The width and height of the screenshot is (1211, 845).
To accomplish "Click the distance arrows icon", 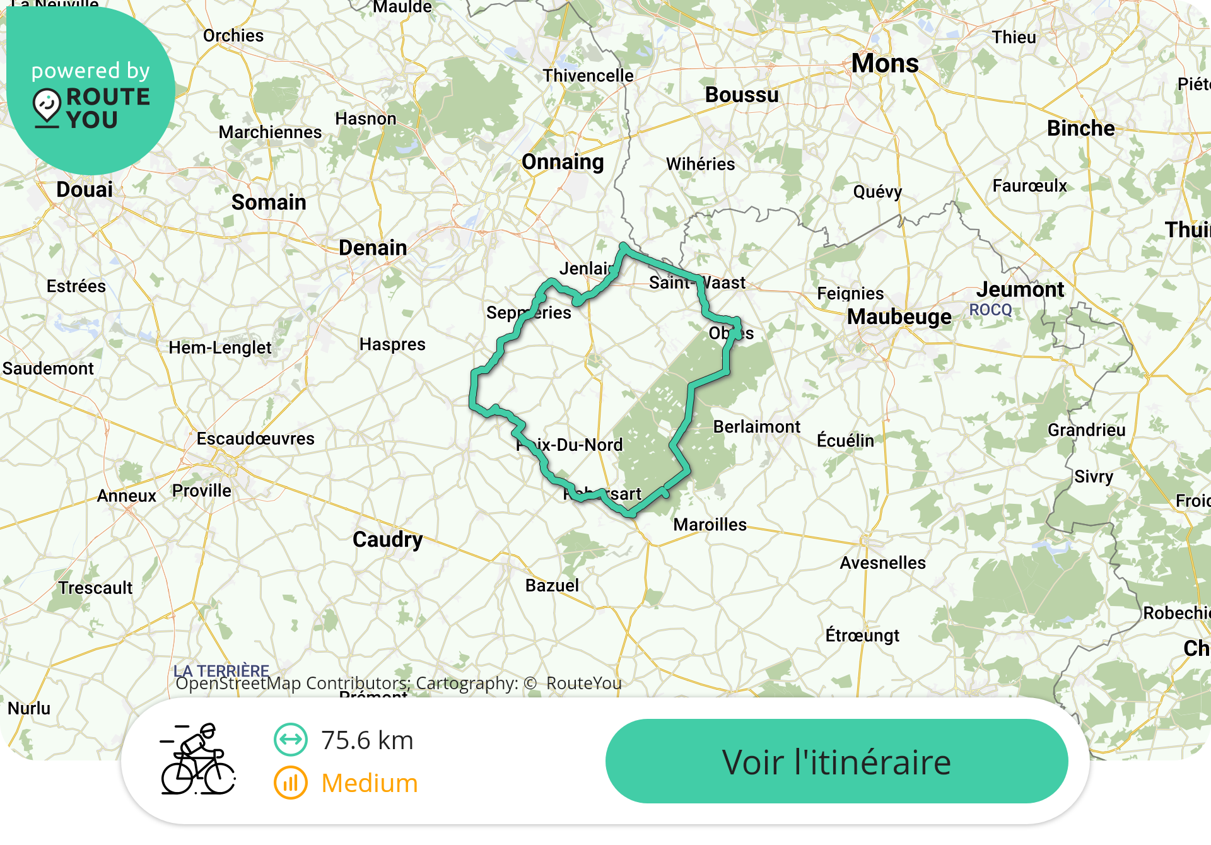I will (x=291, y=740).
